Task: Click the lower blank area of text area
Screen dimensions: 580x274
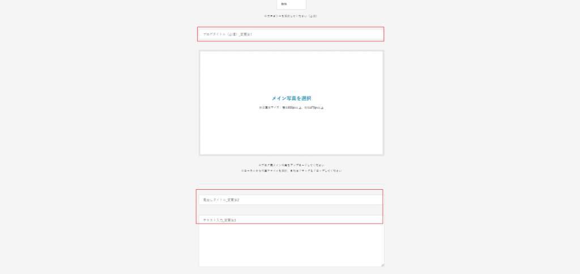Action: pos(291,254)
